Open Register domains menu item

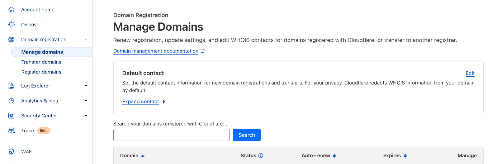pyautogui.click(x=41, y=72)
